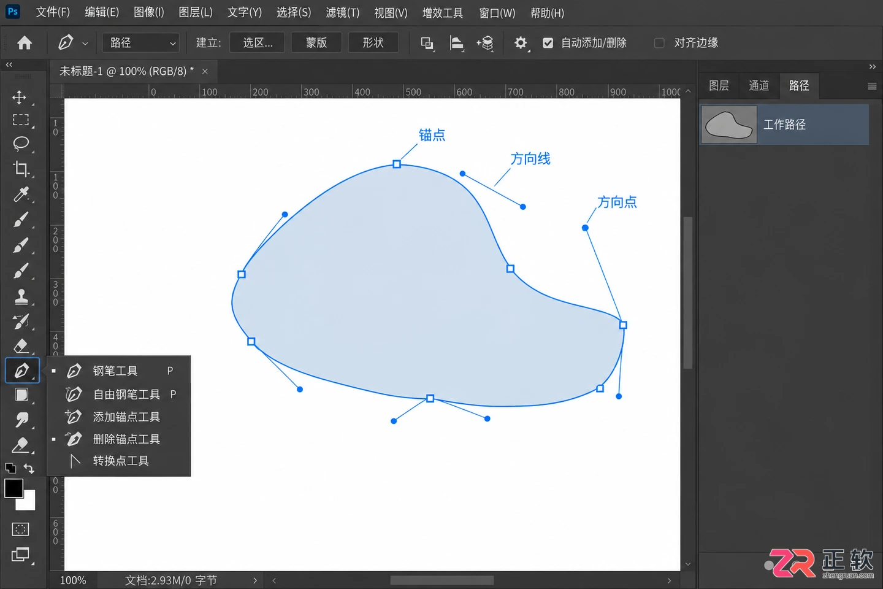883x589 pixels.
Task: Uncheck the 自动添加/删除 checkbox
Action: click(x=548, y=43)
